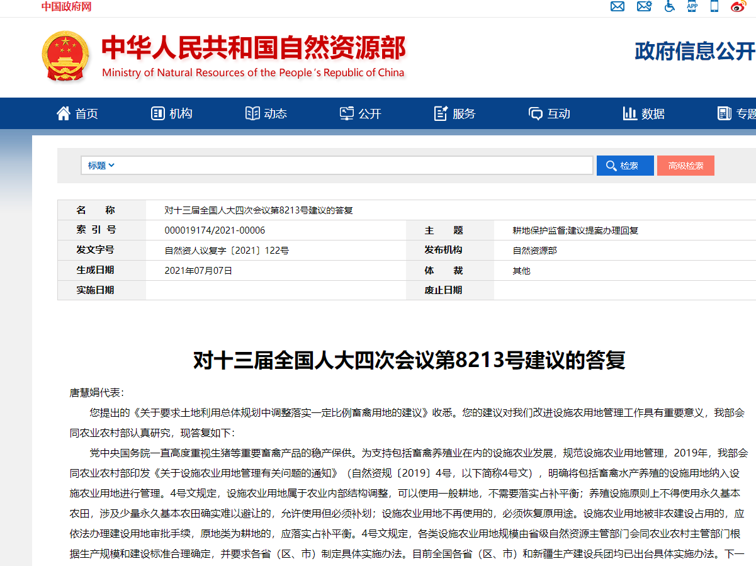The image size is (756, 566).
Task: Open the mail settings envelope-with-gear icon
Action: [x=644, y=6]
